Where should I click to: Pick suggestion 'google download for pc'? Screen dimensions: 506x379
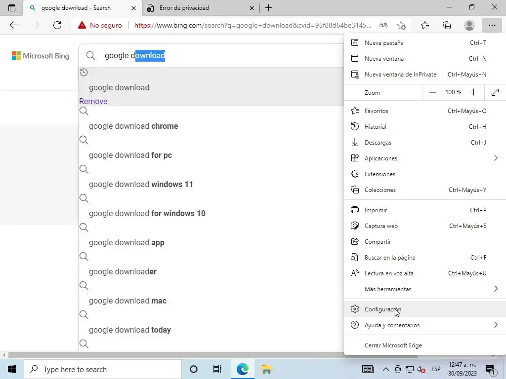click(130, 155)
